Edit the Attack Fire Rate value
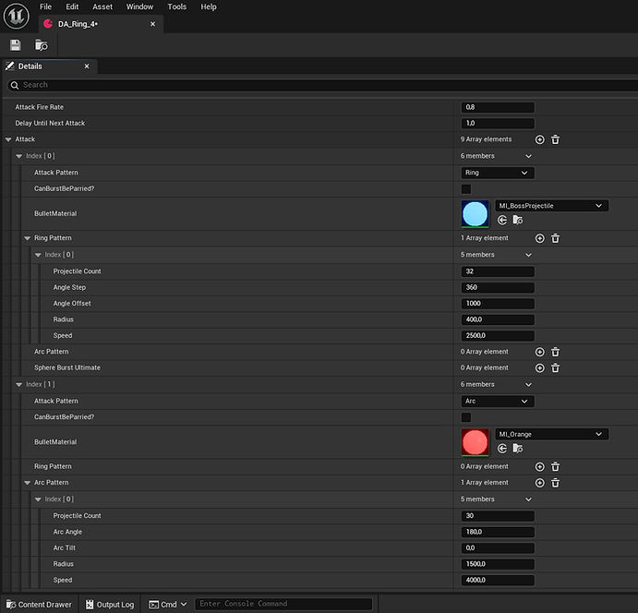 (498, 107)
